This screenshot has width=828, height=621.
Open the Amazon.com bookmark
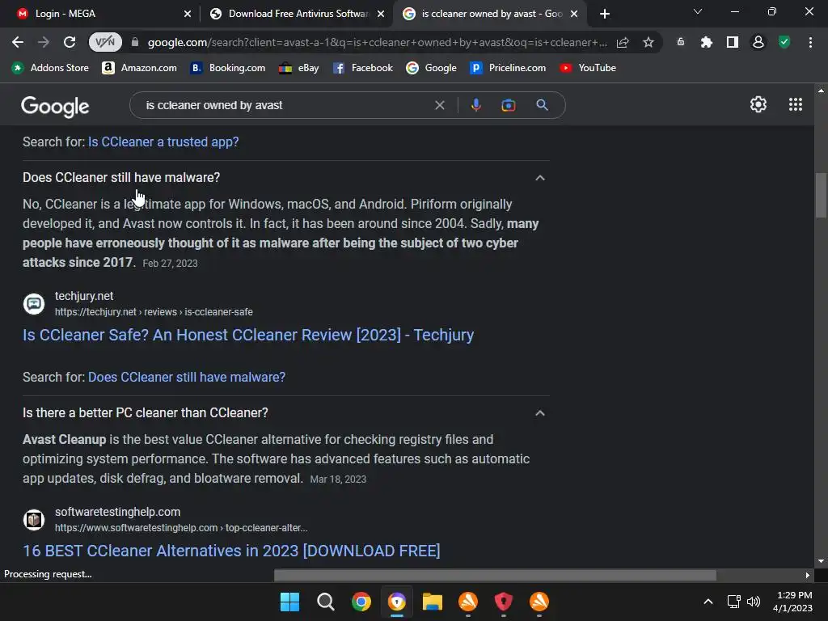click(x=139, y=68)
